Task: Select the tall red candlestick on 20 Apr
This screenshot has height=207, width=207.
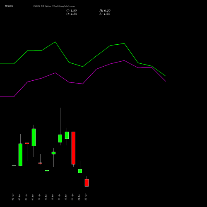Action: [73, 148]
